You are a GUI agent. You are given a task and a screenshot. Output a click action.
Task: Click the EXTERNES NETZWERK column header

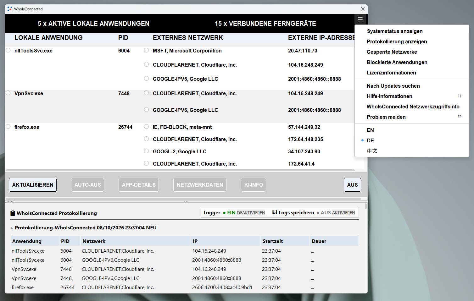[188, 38]
